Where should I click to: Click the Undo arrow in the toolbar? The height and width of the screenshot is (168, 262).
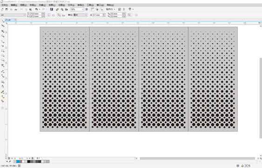pyautogui.click(x=36, y=9)
